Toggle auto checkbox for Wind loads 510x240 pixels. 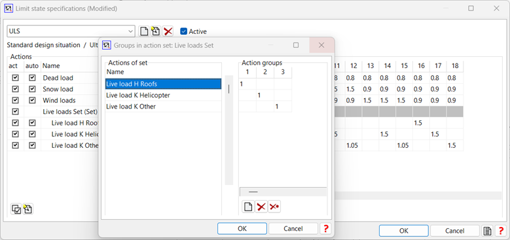32,100
